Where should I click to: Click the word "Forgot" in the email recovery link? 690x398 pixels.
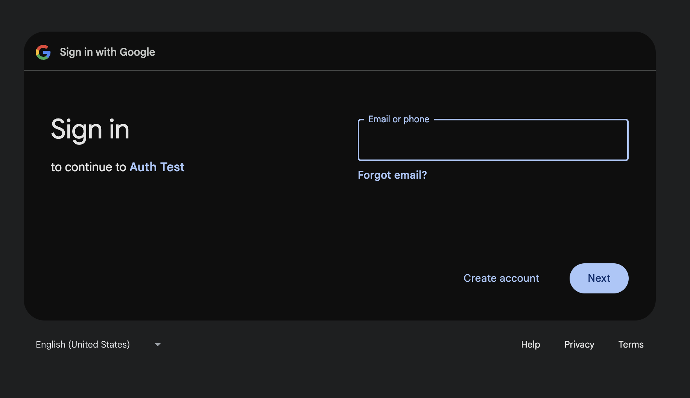[x=374, y=175]
